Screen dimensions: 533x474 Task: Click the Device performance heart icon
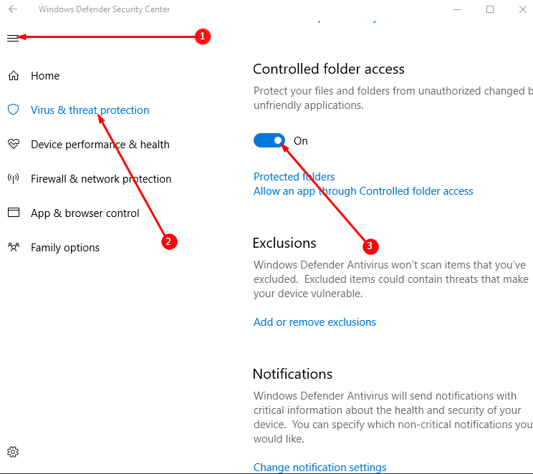14,144
